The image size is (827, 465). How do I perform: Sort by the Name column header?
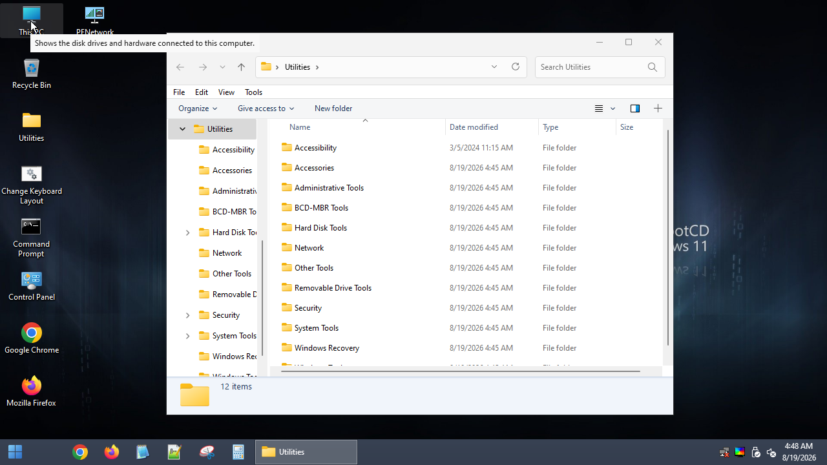point(357,127)
